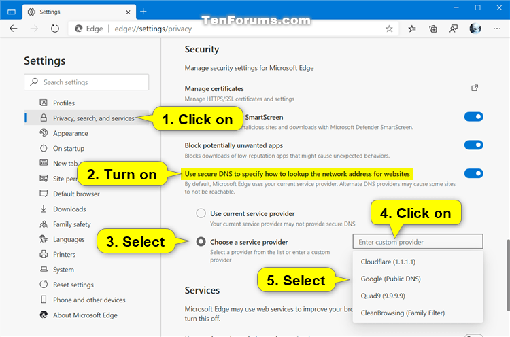Open the Collections icon in toolbar

pos(433,29)
